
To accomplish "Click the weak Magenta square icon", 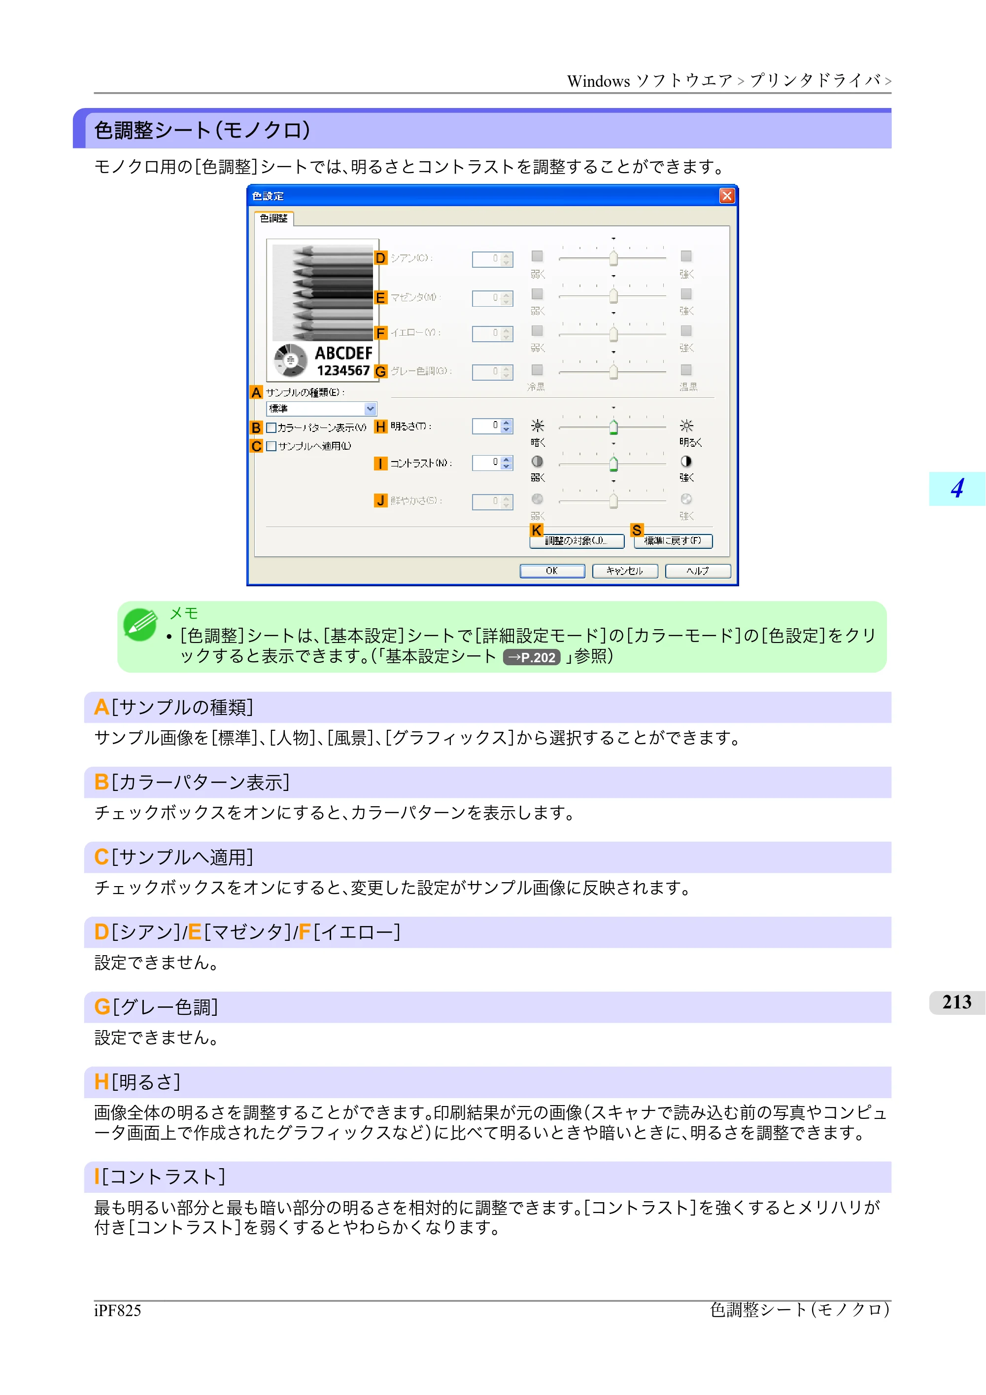I will click(537, 294).
